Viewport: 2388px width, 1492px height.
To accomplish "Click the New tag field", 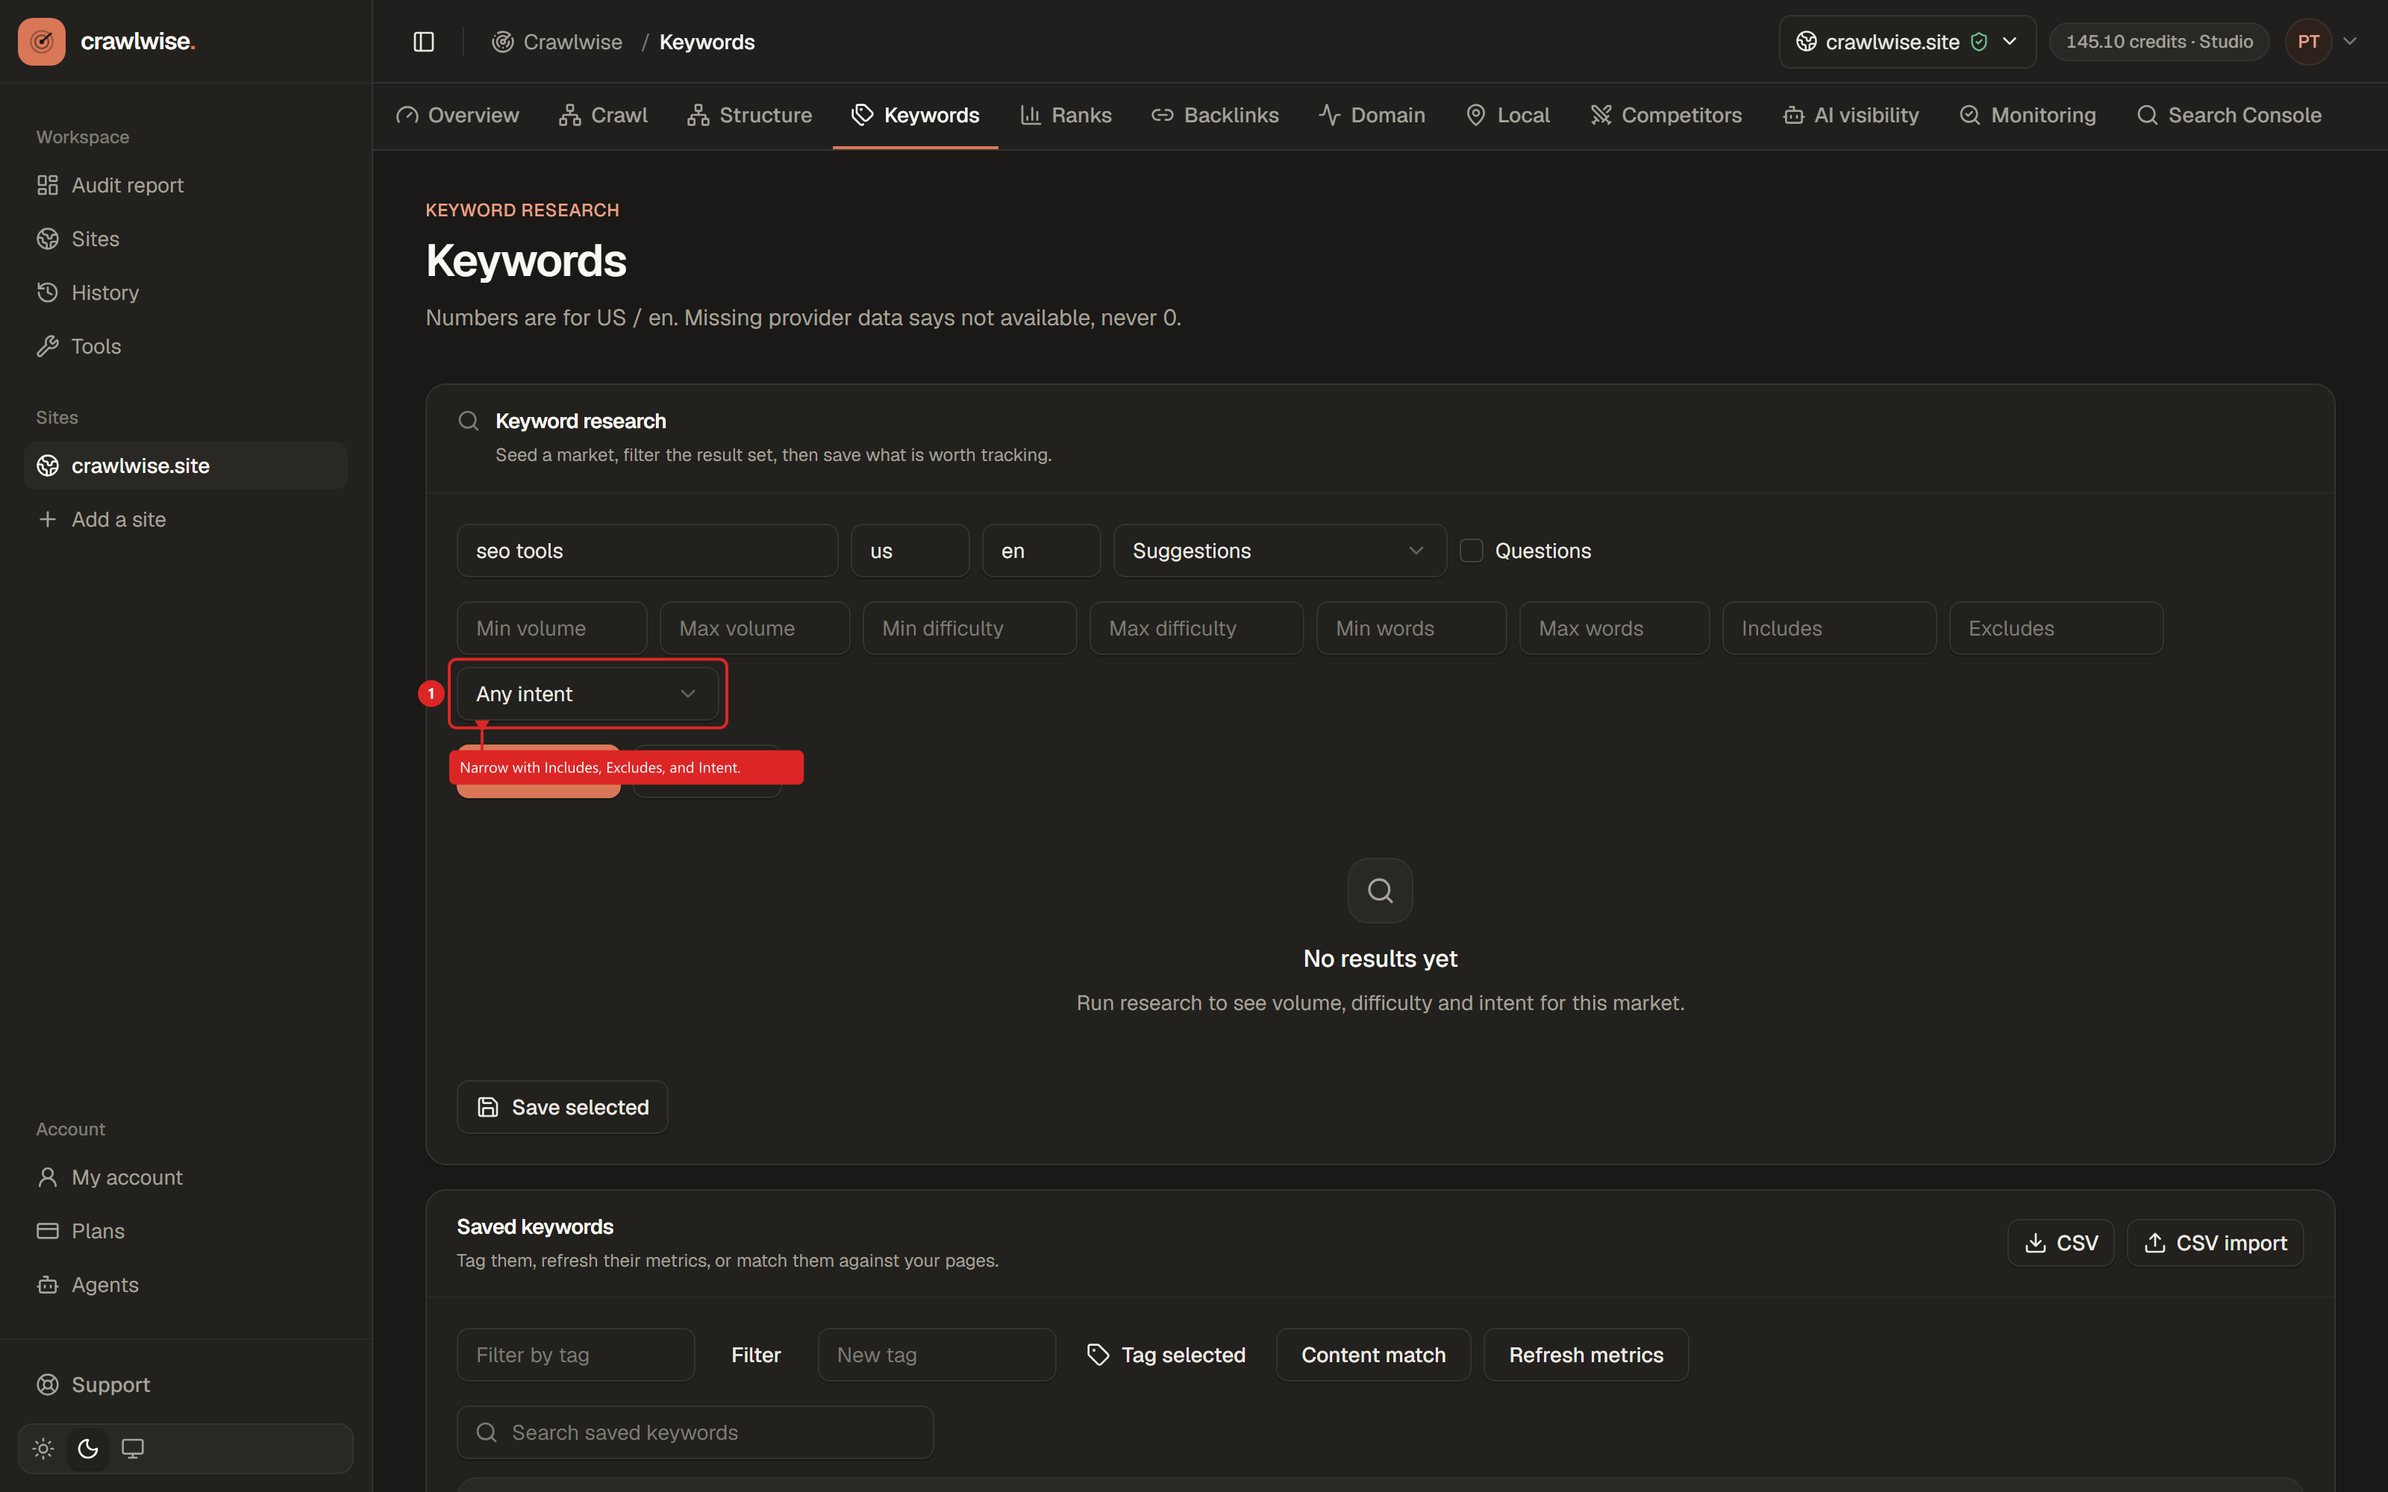I will click(937, 1355).
